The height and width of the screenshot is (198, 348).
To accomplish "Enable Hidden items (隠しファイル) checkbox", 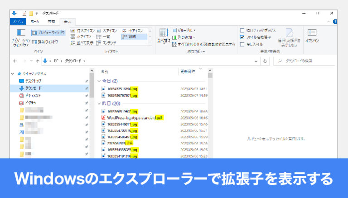I will click(242, 44).
